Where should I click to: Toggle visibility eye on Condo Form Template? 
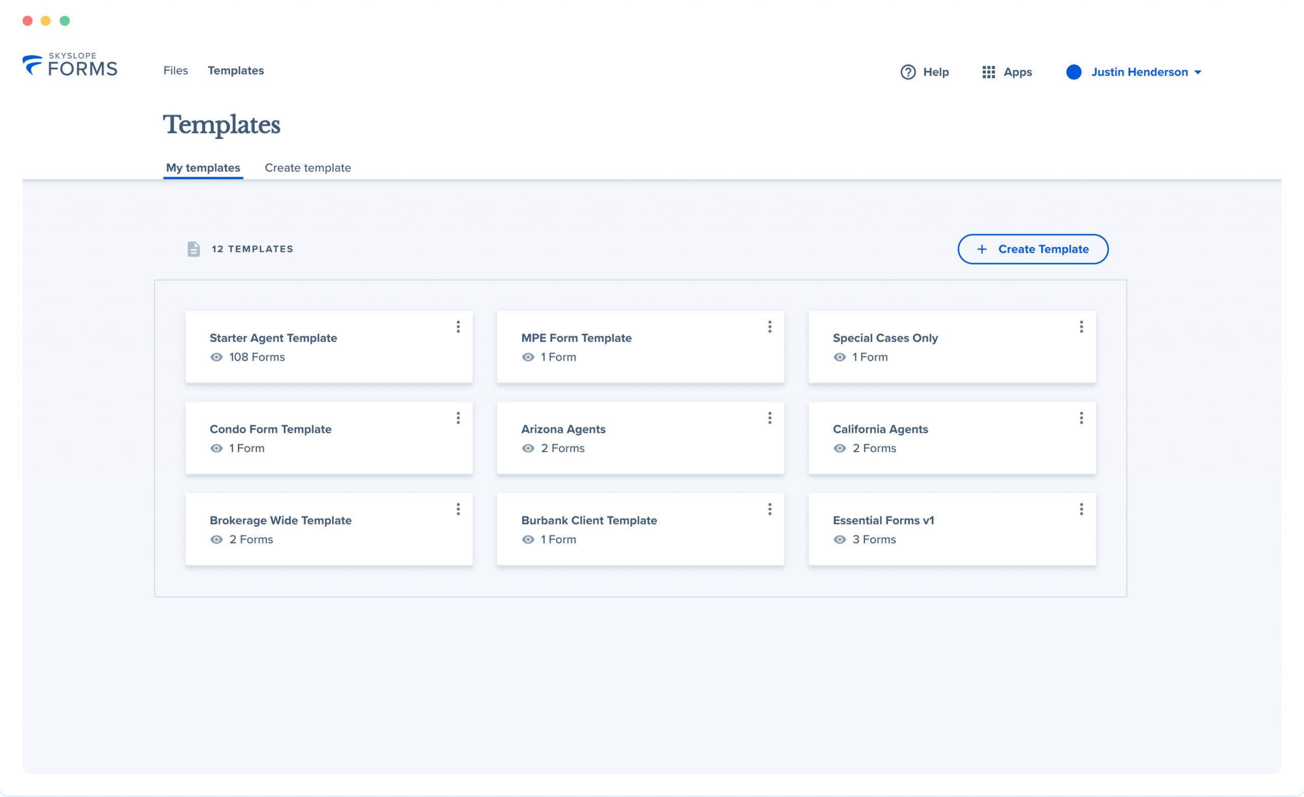[x=216, y=448]
